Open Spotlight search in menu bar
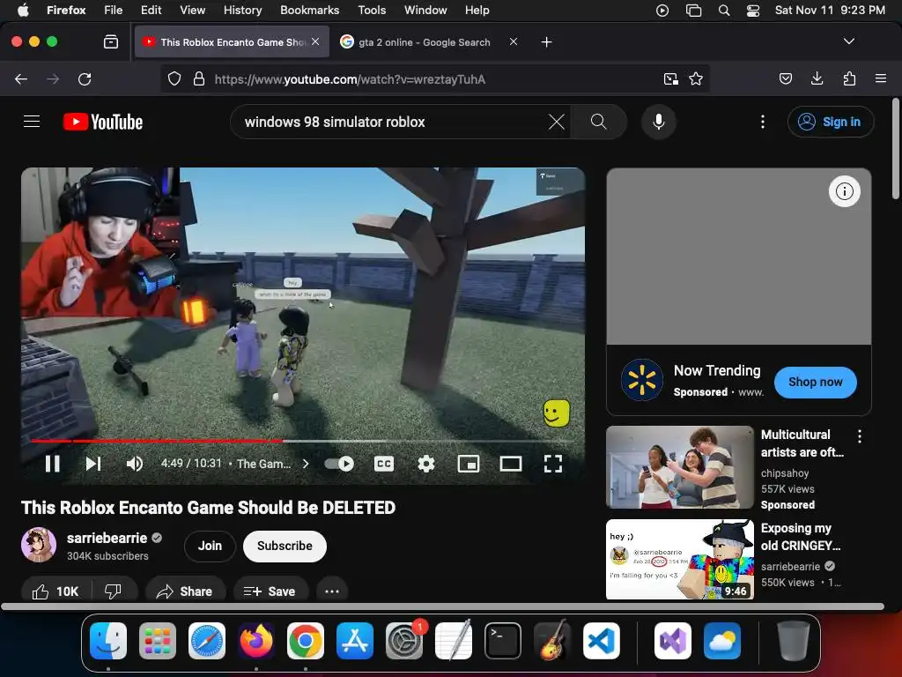This screenshot has height=677, width=902. pos(724,11)
